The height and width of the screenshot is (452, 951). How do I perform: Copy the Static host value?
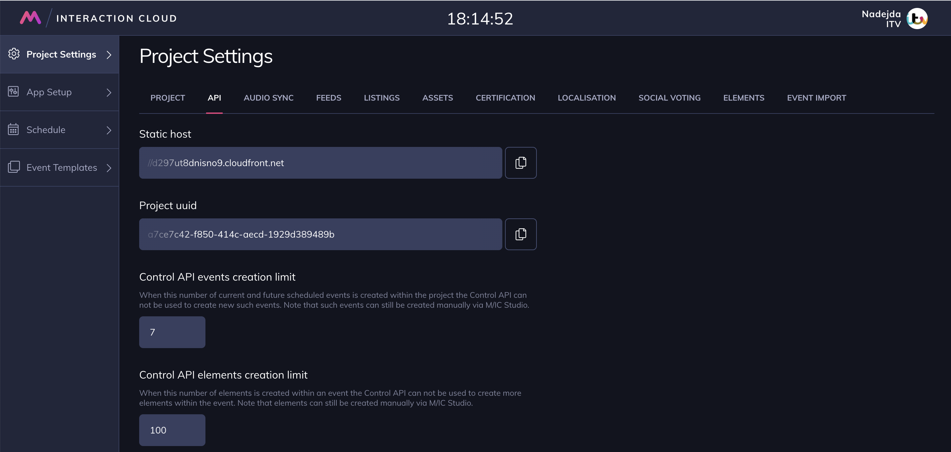coord(521,162)
